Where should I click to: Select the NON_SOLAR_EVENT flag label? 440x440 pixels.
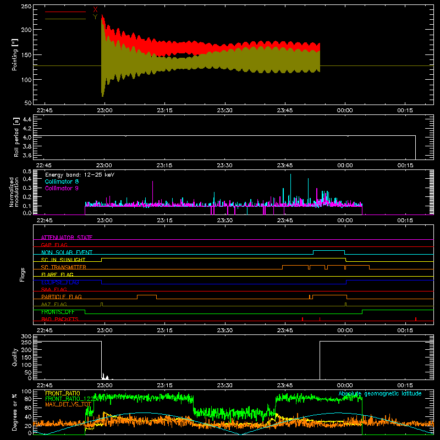[x=67, y=252]
